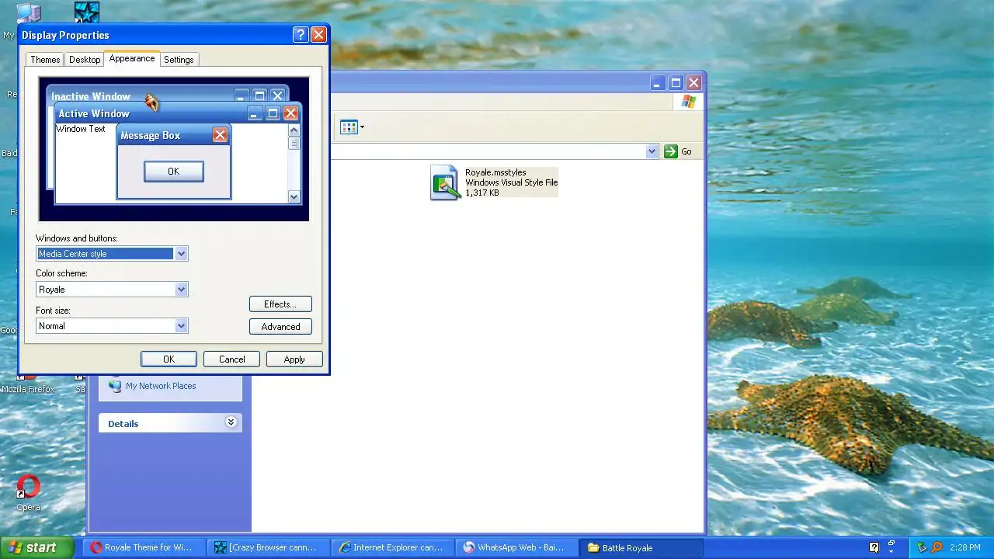The width and height of the screenshot is (994, 559).
Task: Click the preview Message Box OK button
Action: [174, 172]
